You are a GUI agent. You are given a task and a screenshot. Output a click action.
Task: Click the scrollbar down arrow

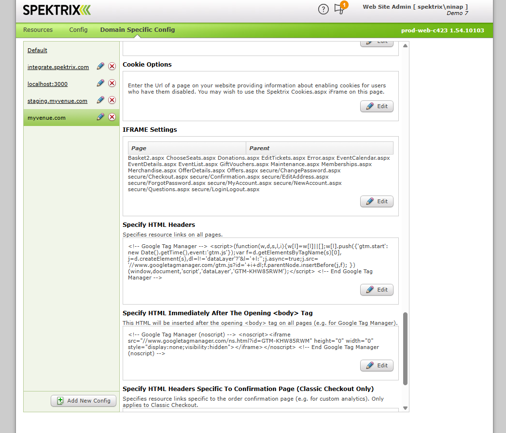[405, 408]
